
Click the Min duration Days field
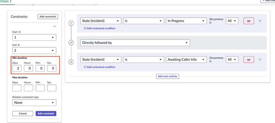17,68
